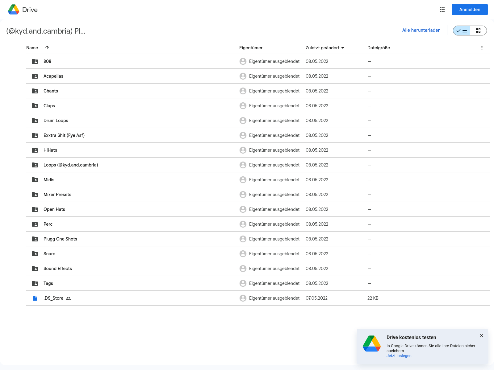The width and height of the screenshot is (494, 370).
Task: Click the shared people icon beside .DS_Store
Action: tap(68, 298)
